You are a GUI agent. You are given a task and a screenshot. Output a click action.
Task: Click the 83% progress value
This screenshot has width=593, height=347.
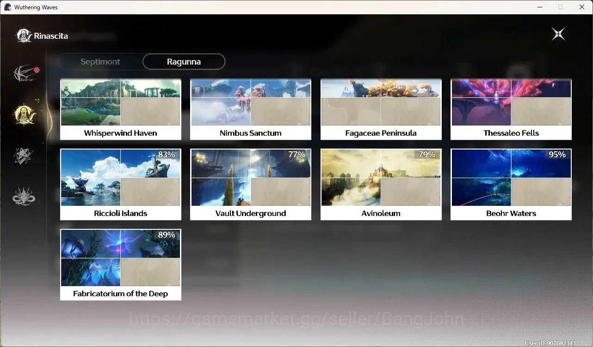tap(167, 155)
